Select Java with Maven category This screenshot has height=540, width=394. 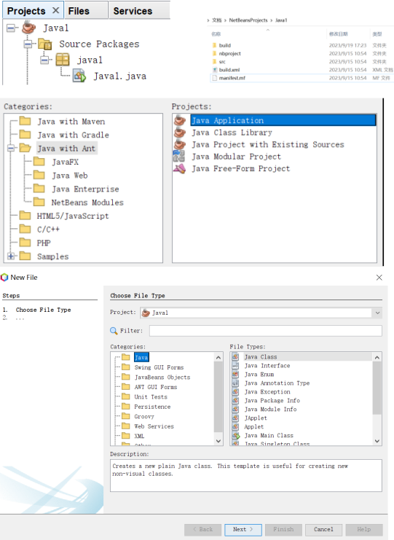click(x=71, y=121)
